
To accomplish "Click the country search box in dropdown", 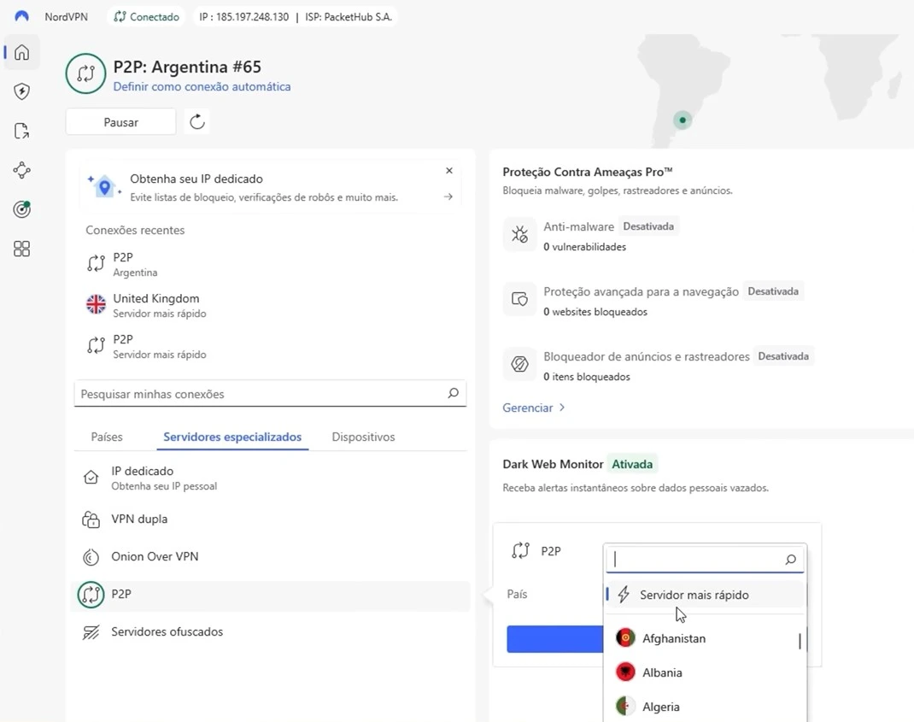I will coord(705,560).
